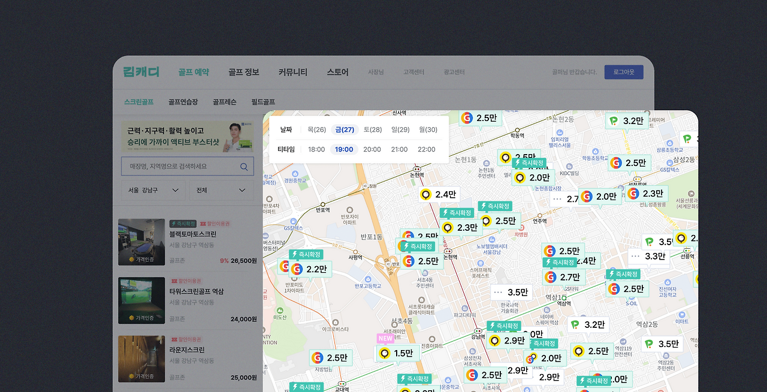Select the Golfzon 2.3만 map marker
Screen dimensions: 767x392
[x=647, y=194]
